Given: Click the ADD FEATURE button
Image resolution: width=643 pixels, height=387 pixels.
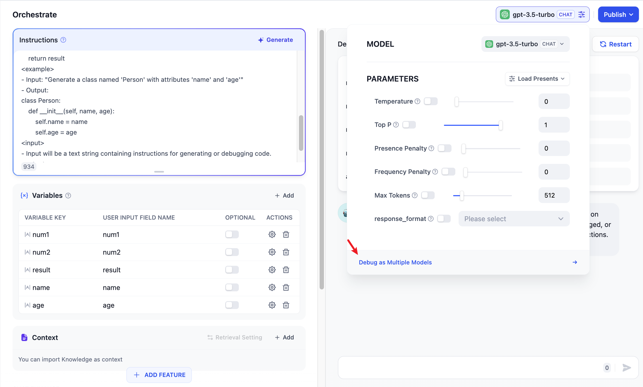Looking at the screenshot, I should point(159,375).
